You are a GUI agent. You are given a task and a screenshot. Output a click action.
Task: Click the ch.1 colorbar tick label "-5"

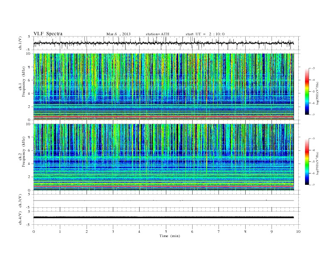coord(313,92)
